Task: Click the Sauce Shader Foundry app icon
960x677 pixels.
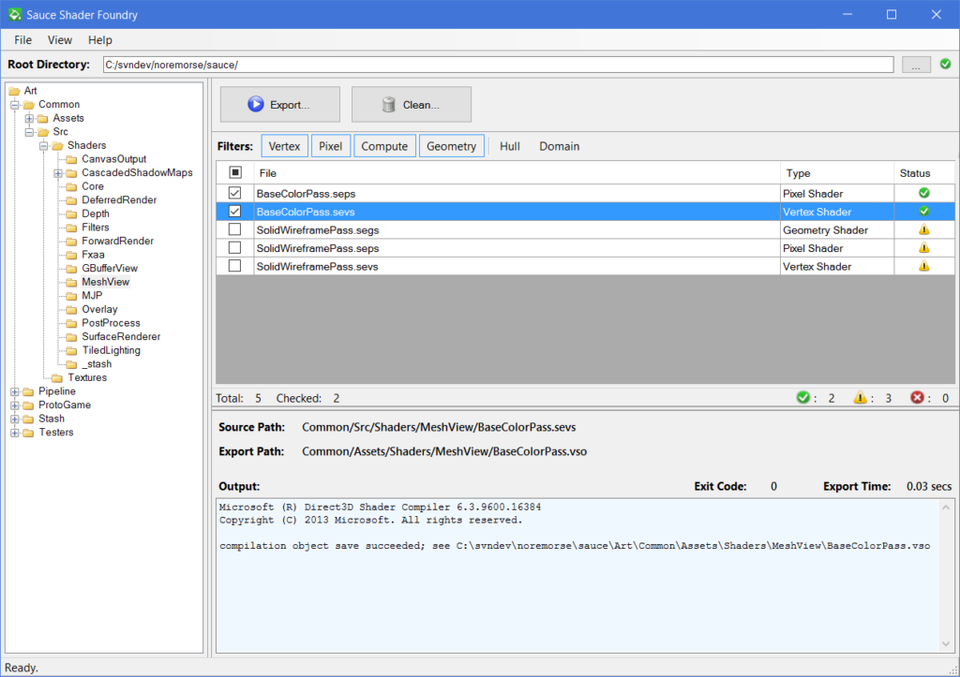Action: tap(15, 14)
